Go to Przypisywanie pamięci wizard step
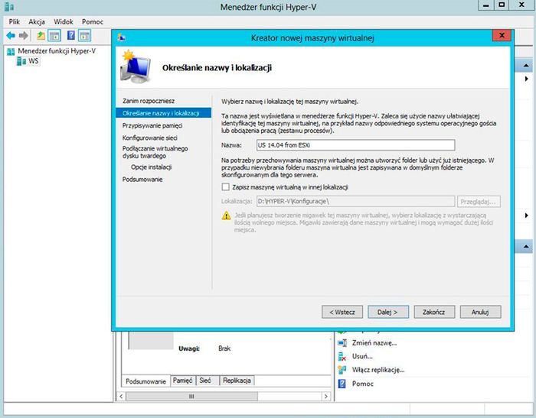Screen dimensions: 536x418 point(152,125)
